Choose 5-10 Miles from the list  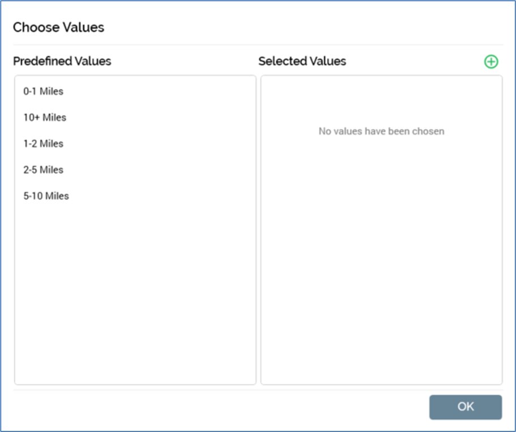[x=46, y=196]
